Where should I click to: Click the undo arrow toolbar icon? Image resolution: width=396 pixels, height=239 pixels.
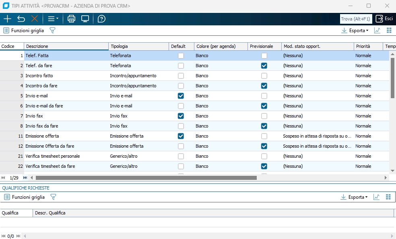pyautogui.click(x=21, y=19)
